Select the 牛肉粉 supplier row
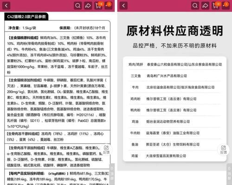 [x=175, y=133]
